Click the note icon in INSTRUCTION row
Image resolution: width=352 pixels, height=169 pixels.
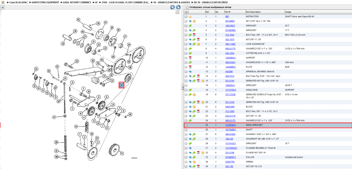pyautogui.click(x=190, y=16)
